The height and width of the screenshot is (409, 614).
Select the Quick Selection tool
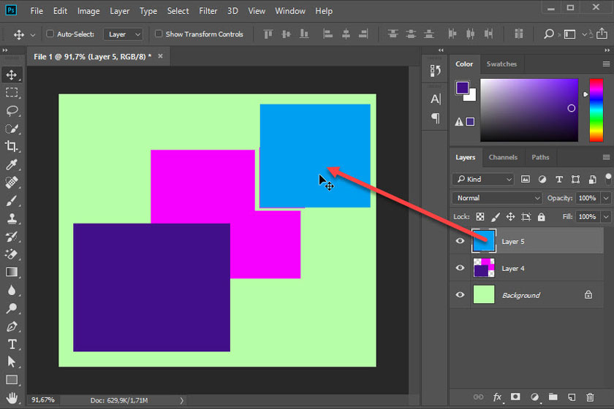tap(12, 129)
